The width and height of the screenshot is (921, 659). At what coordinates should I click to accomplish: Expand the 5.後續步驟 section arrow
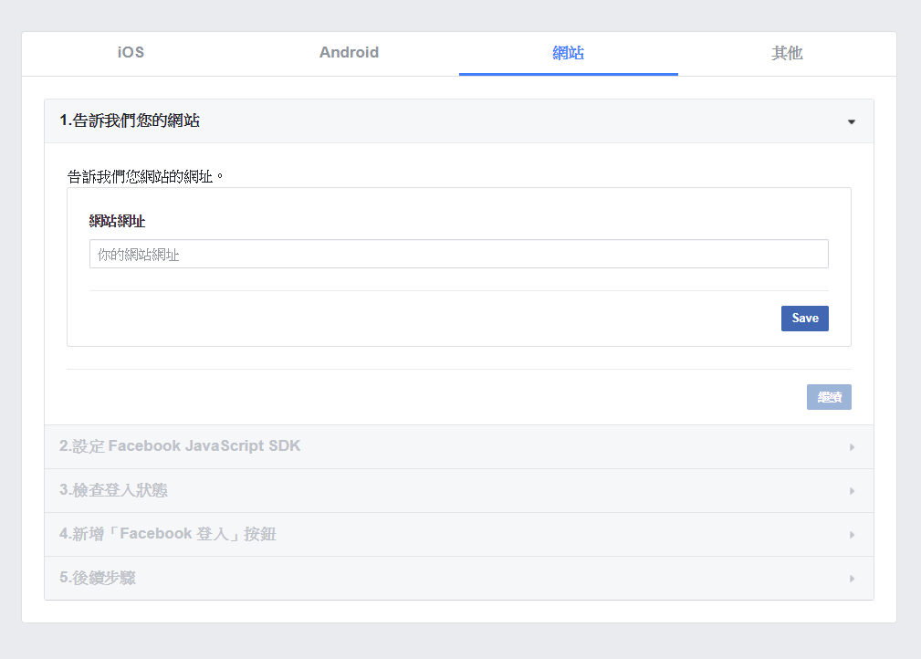pos(852,579)
